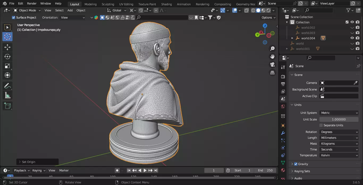Viewport: 363px width, 185px height.
Task: Toggle X-ray view button
Action: click(246, 10)
